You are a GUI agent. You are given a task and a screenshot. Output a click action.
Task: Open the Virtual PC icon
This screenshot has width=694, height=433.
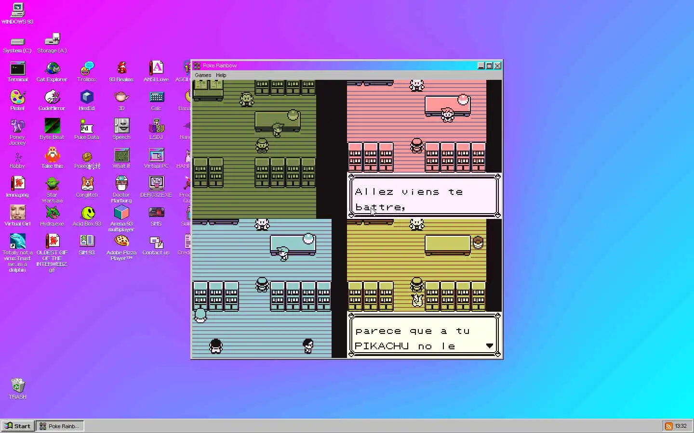coord(156,159)
